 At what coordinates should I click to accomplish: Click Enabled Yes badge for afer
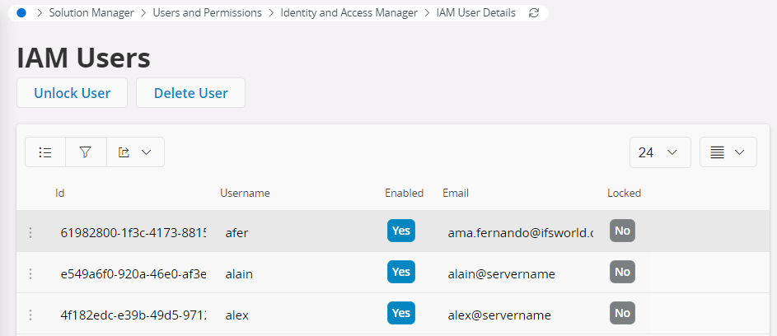pyautogui.click(x=401, y=231)
